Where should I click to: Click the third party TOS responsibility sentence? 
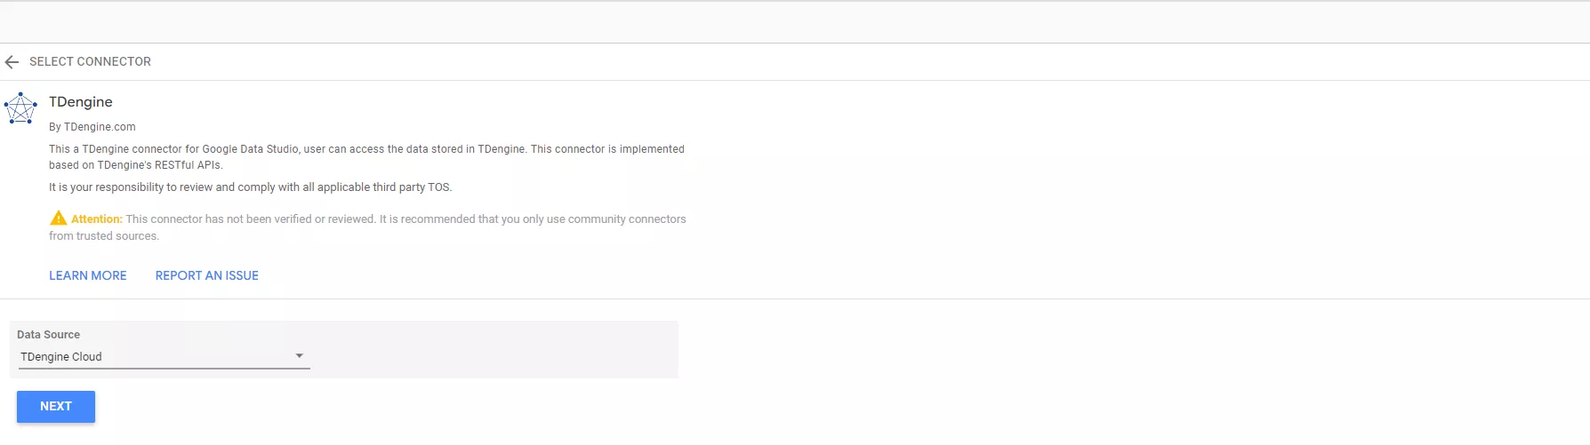pyautogui.click(x=250, y=187)
